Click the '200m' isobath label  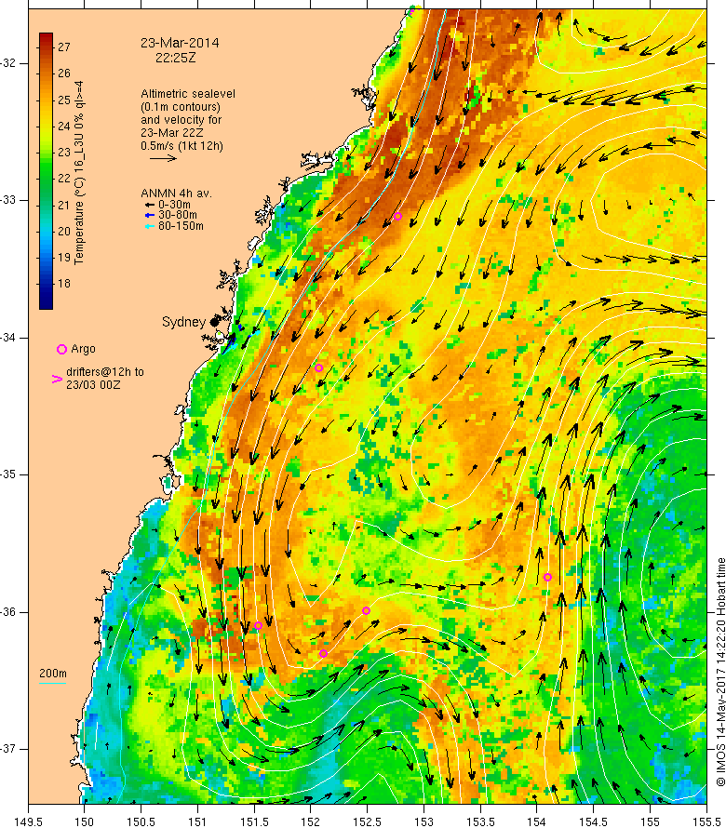[x=53, y=674]
